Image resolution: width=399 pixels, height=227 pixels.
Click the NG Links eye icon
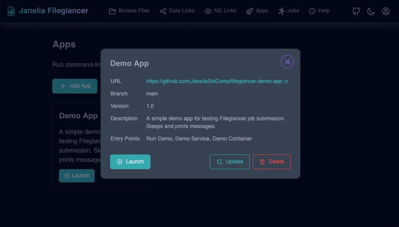pyautogui.click(x=208, y=11)
